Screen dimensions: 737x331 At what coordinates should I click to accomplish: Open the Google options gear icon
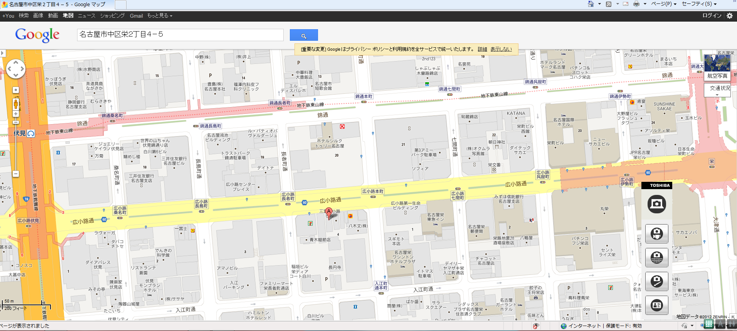(730, 16)
